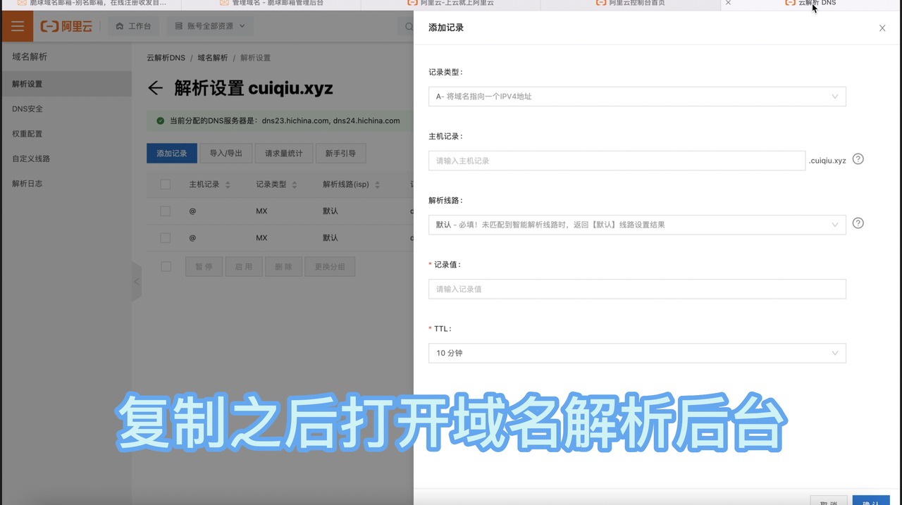This screenshot has height=505, width=902.
Task: Click the 暂停 button
Action: 204,267
